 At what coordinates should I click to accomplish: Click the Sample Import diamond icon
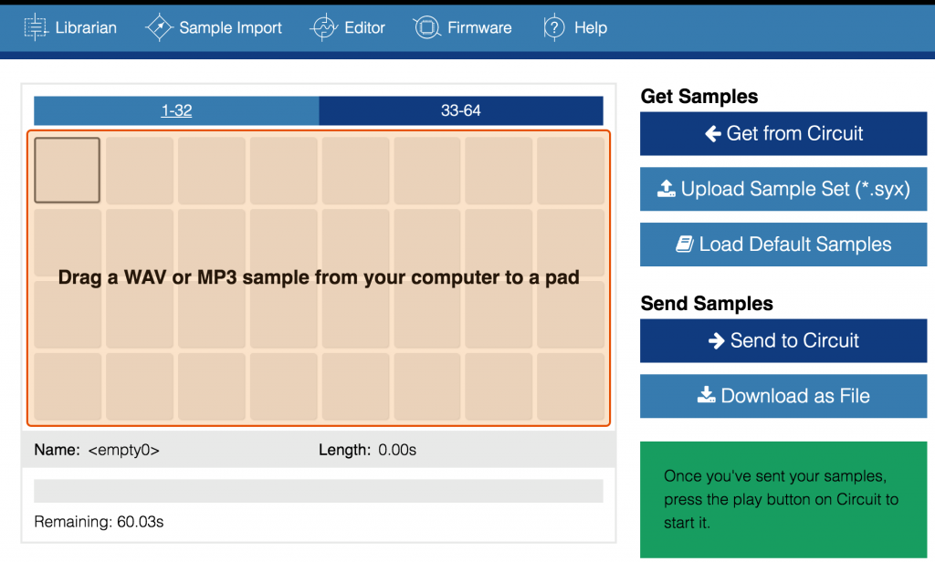159,27
